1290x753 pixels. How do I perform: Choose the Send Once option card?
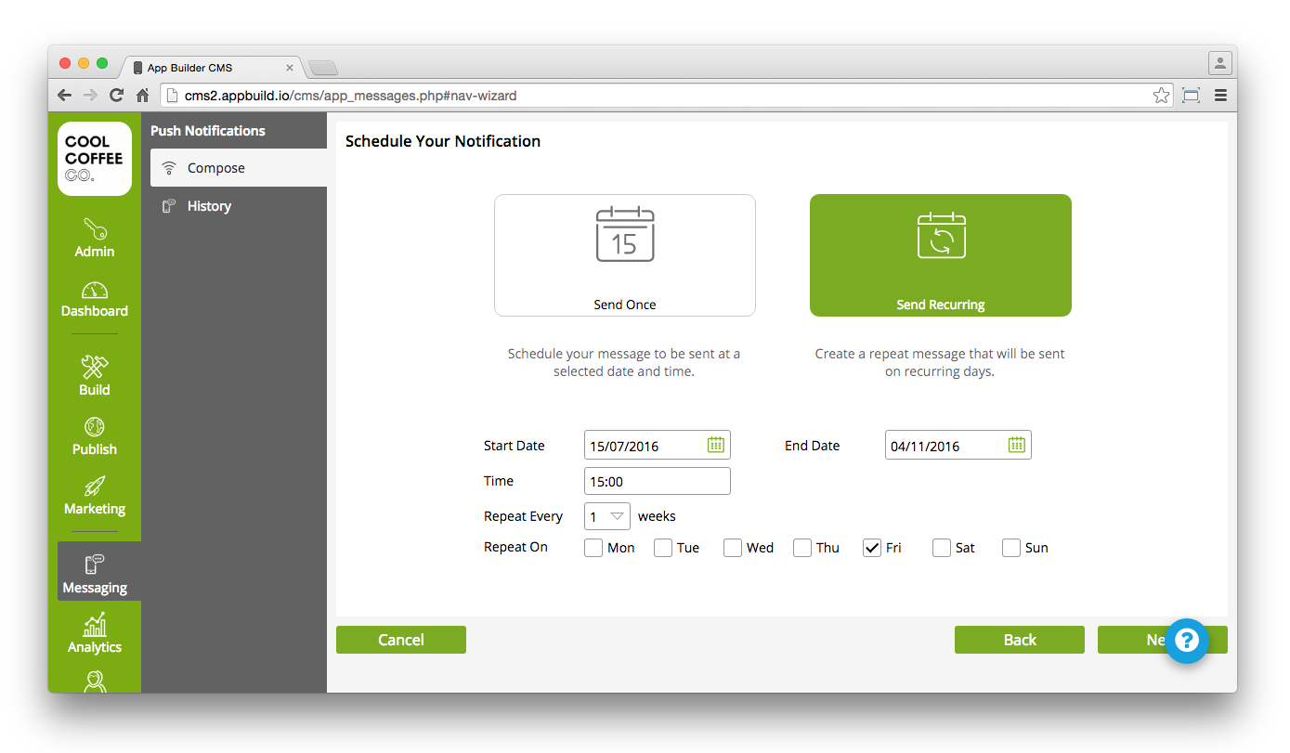pos(625,255)
